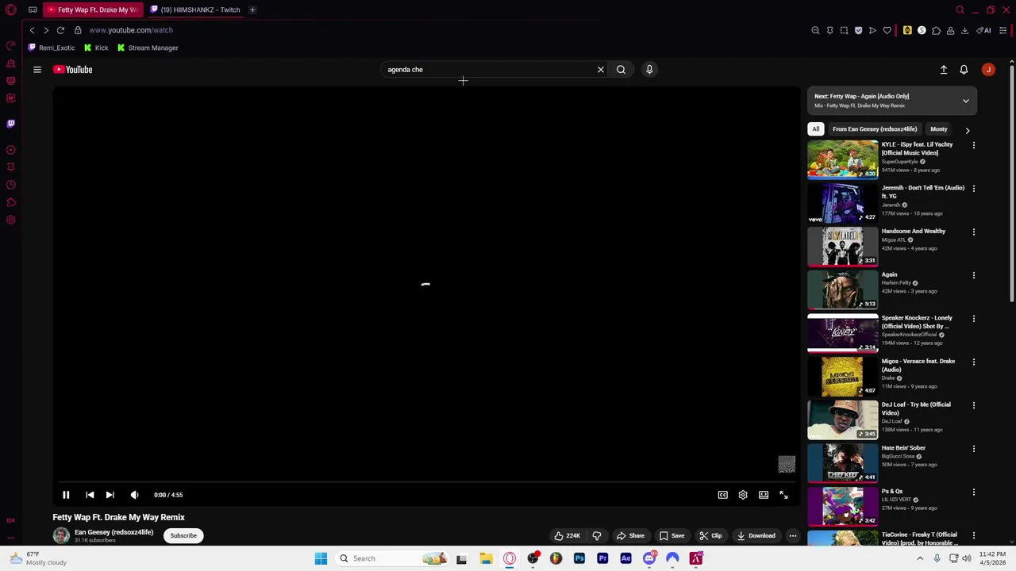The width and height of the screenshot is (1016, 571).
Task: Select the Fetty Wap YouTube browser tab
Action: tap(93, 10)
